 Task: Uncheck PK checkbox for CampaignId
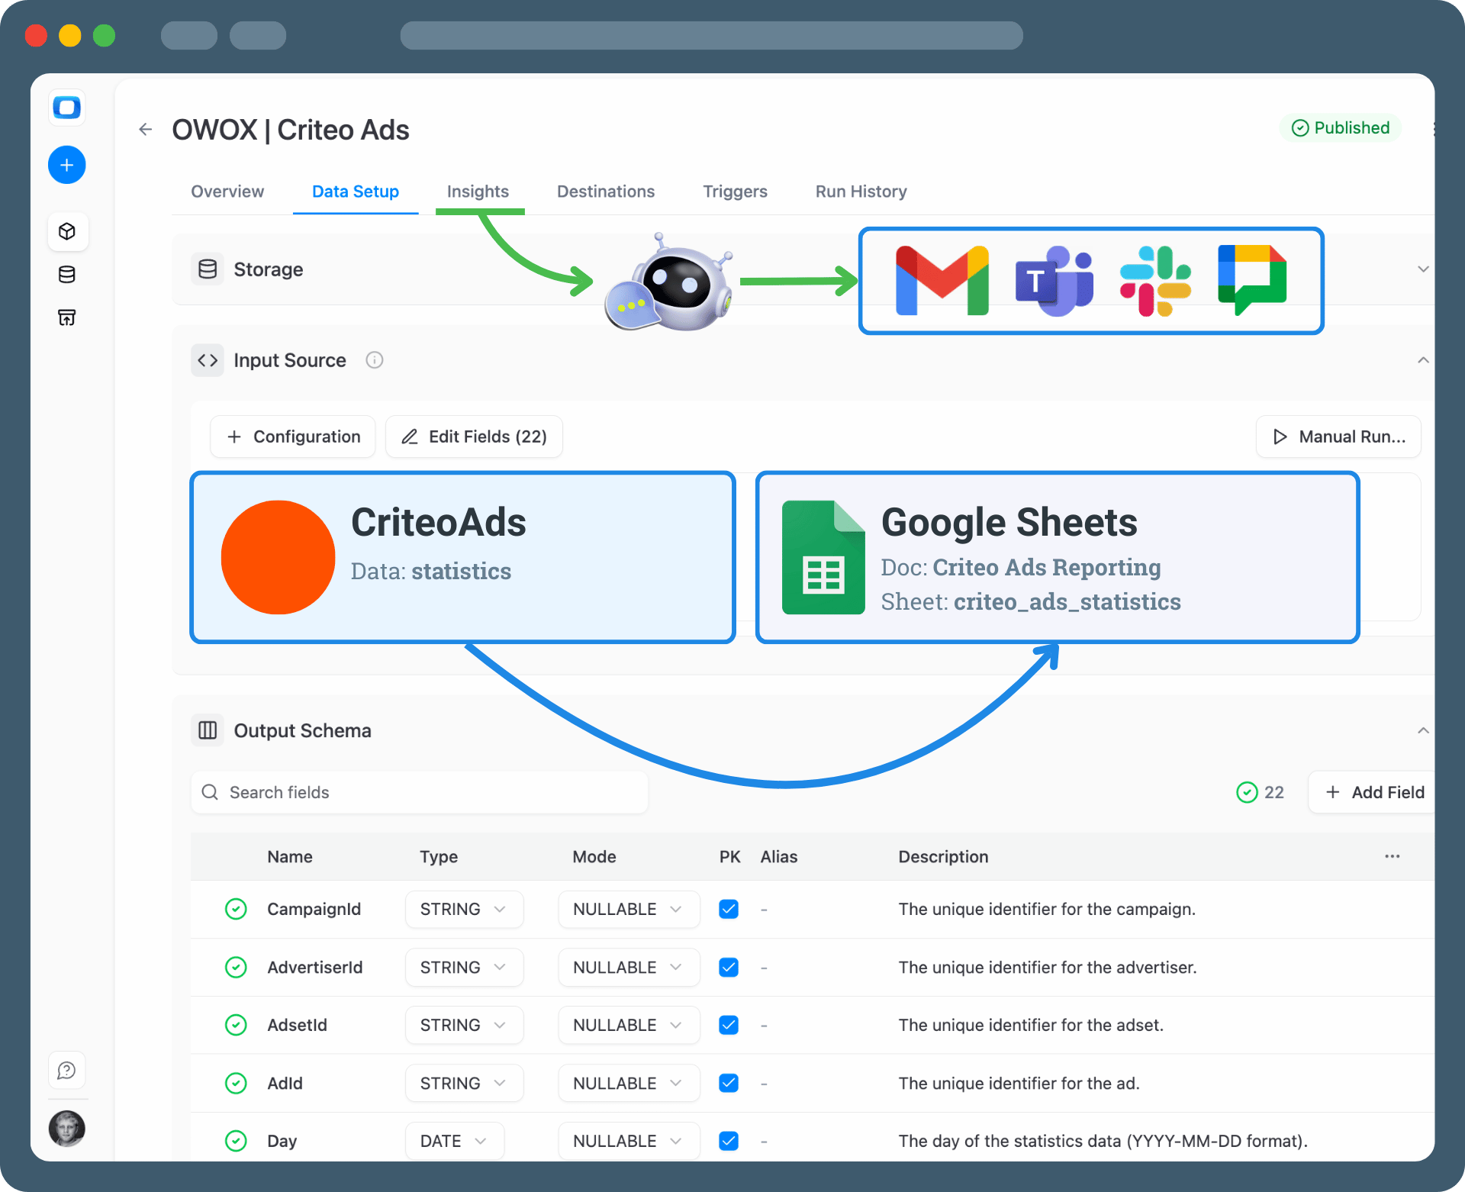pos(729,909)
